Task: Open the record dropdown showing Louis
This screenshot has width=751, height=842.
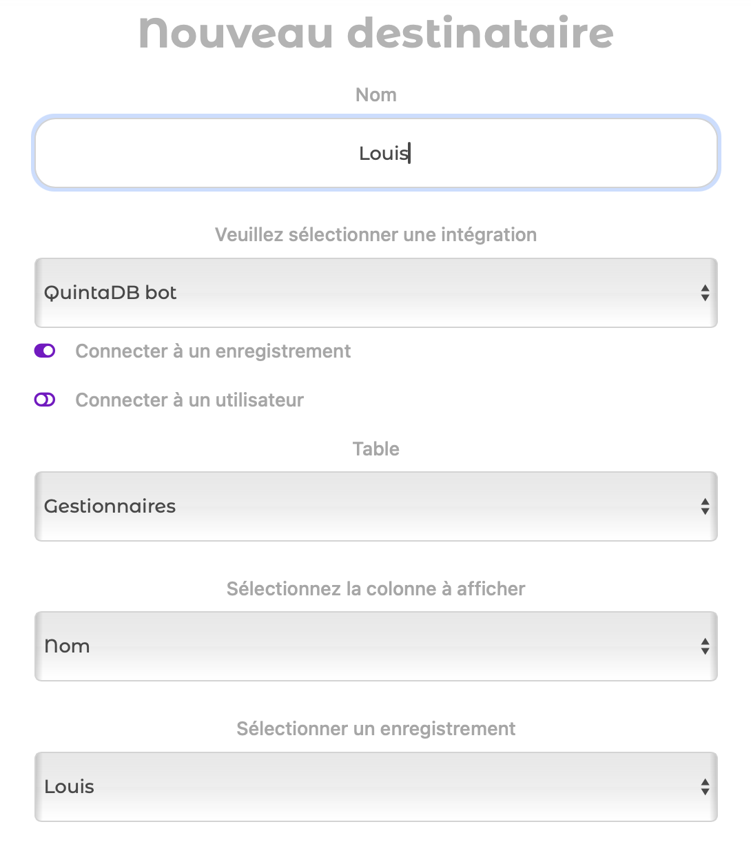Action: coord(376,787)
